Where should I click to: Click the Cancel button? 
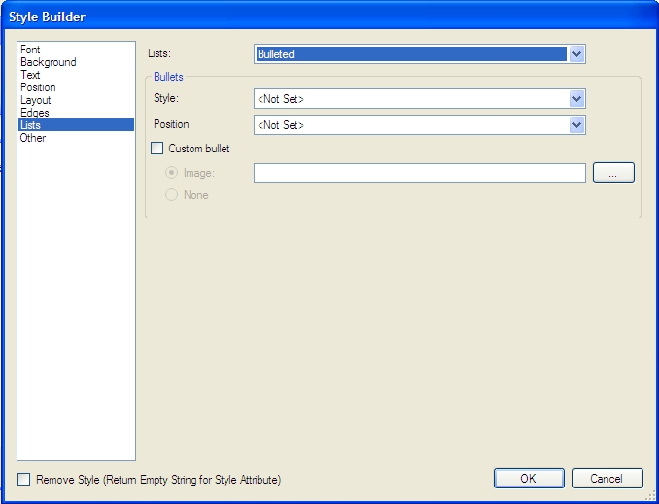click(x=607, y=478)
